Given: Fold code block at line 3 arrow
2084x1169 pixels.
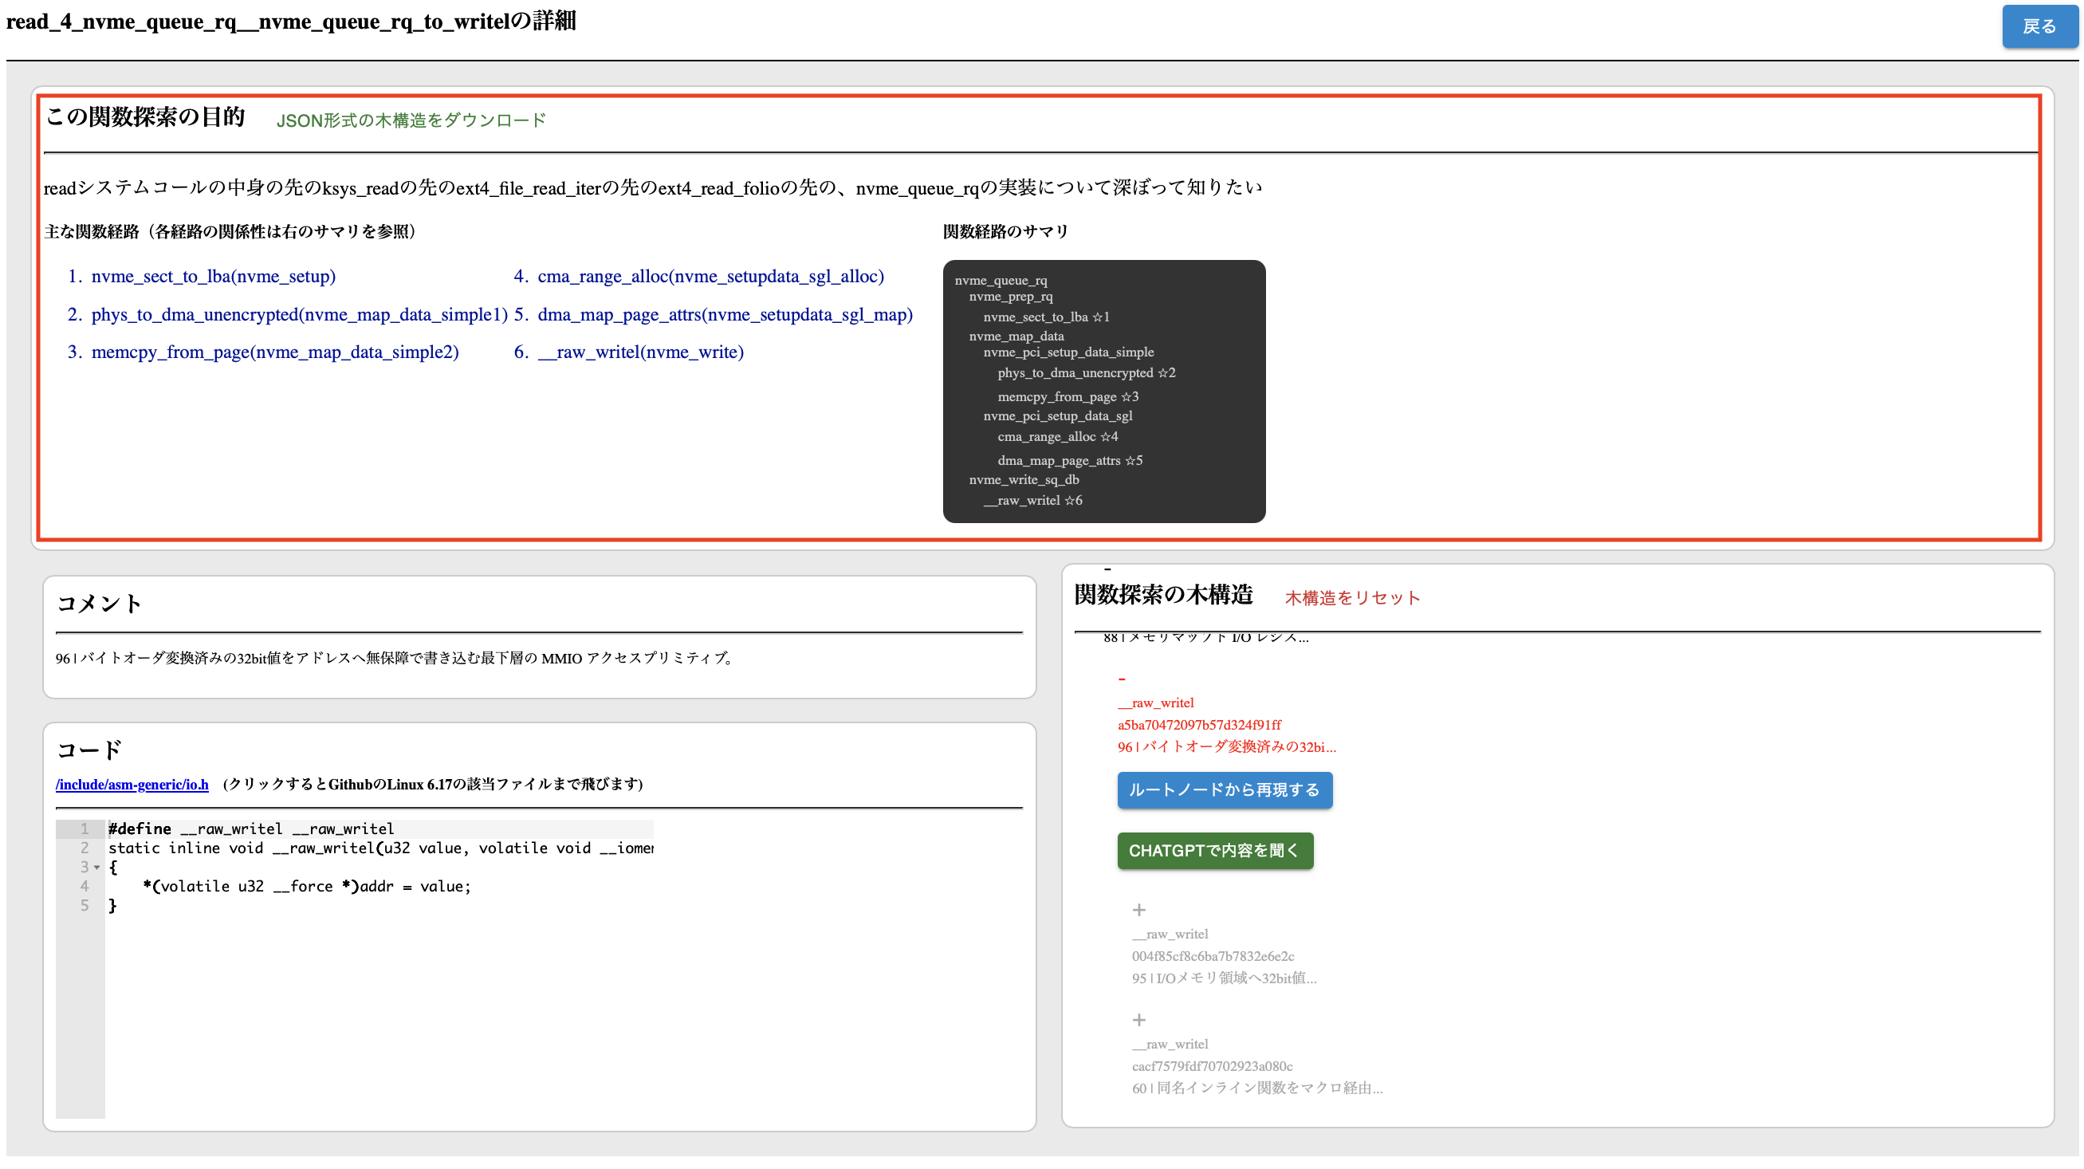Looking at the screenshot, I should pos(97,868).
